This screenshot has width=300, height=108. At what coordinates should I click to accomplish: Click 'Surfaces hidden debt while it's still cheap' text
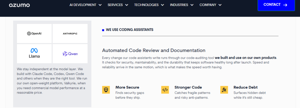(x=250, y=95)
